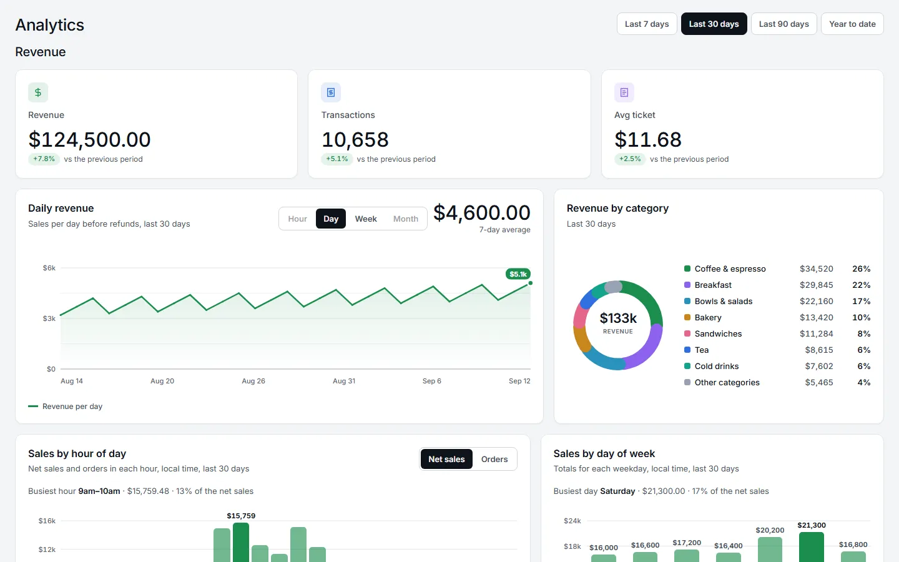Image resolution: width=899 pixels, height=562 pixels.
Task: Click the 10,658 transactions value
Action: pos(355,139)
